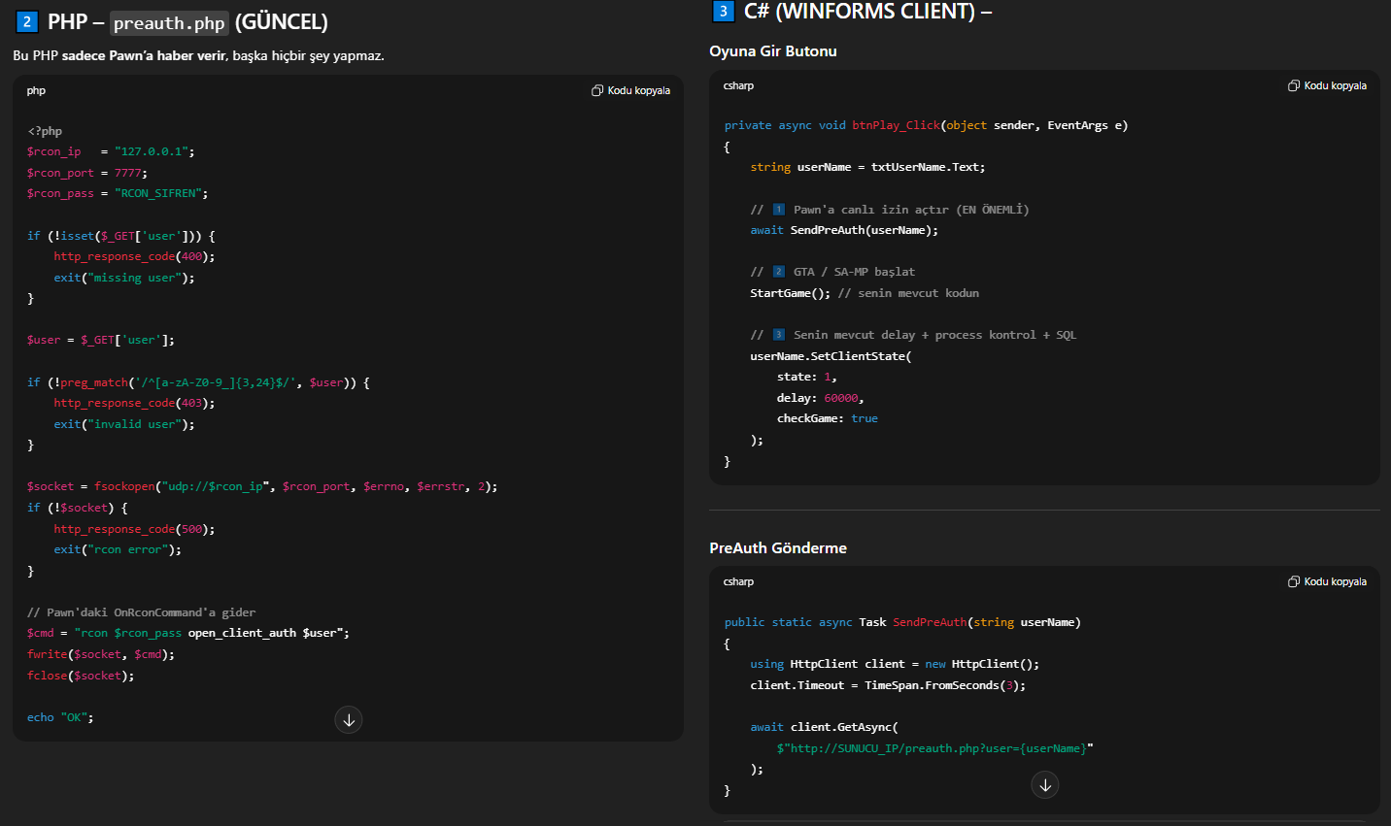Click the preg_match validation line

198,382
